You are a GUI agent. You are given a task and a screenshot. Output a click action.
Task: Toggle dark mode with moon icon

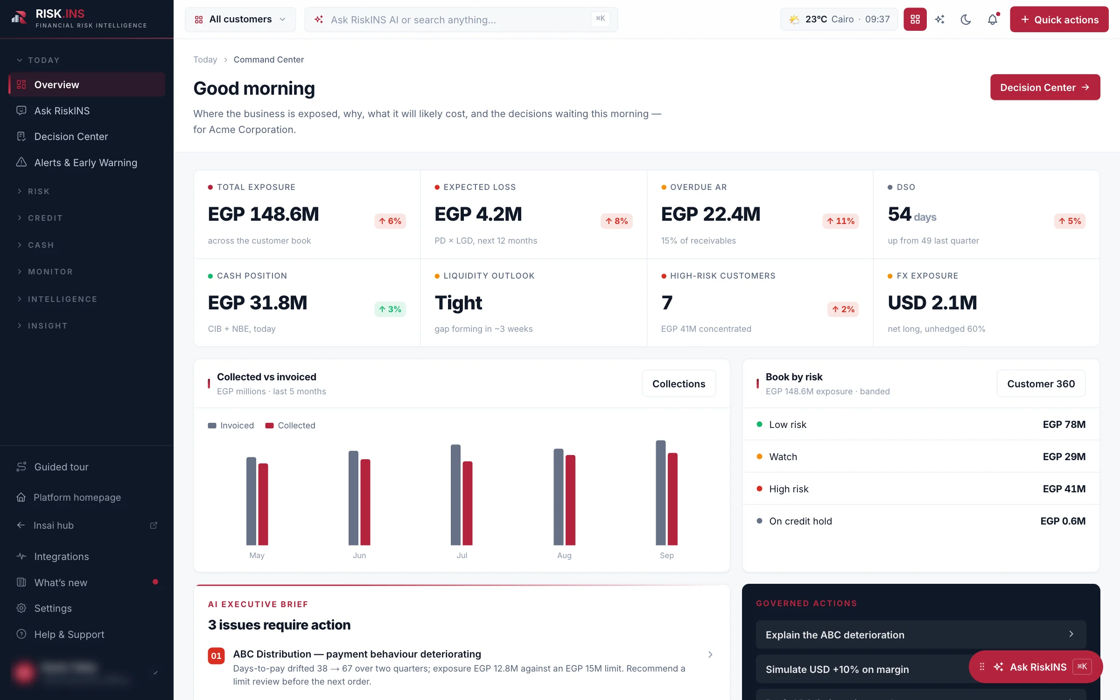click(966, 20)
